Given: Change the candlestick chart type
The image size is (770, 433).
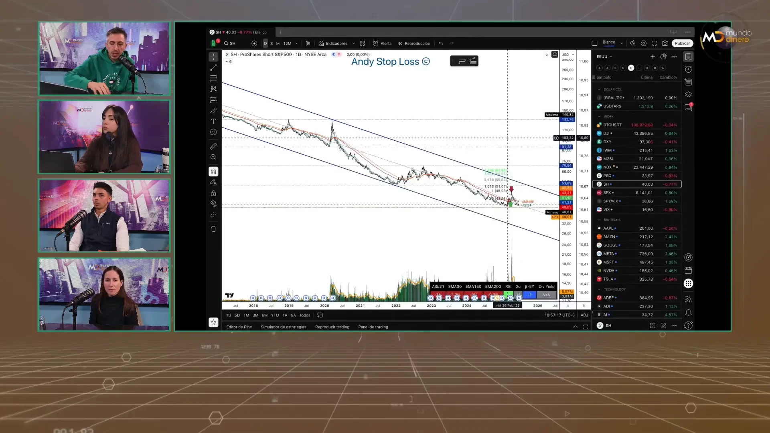Looking at the screenshot, I should tap(308, 43).
